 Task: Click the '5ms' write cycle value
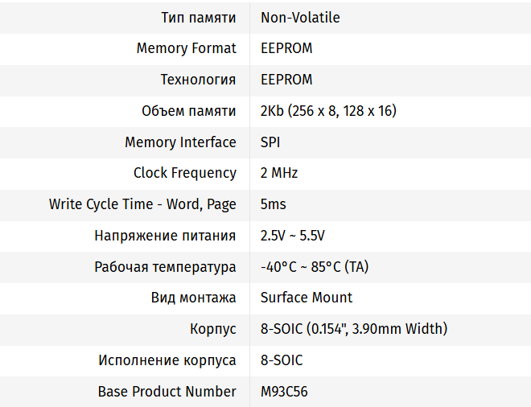coord(274,204)
